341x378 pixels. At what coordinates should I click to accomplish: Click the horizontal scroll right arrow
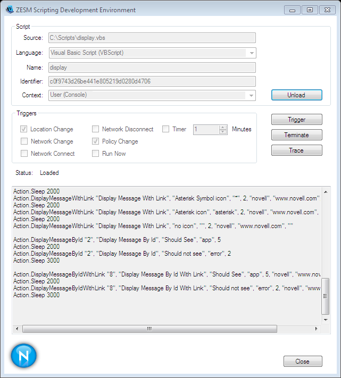coord(317,329)
